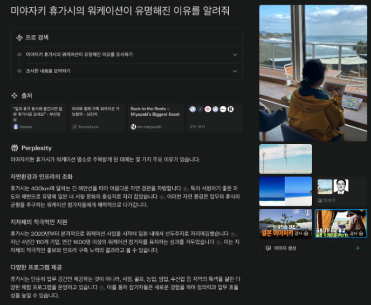Click the last favicon in 모두 표시 card

pos(230,109)
